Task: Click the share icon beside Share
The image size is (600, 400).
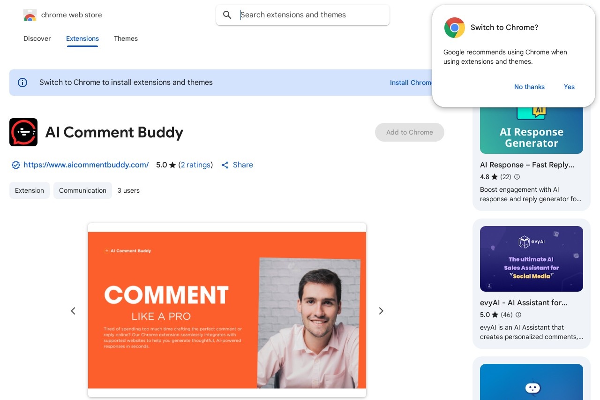Action: click(x=225, y=165)
